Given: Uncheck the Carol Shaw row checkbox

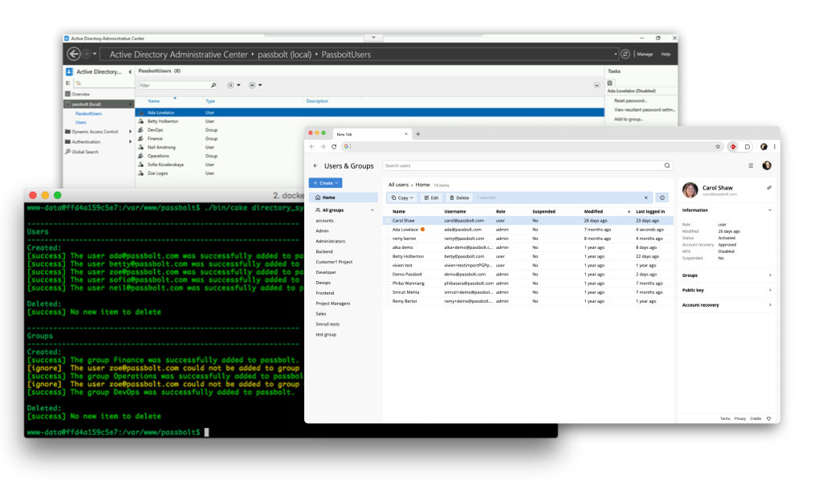Looking at the screenshot, I should point(387,221).
